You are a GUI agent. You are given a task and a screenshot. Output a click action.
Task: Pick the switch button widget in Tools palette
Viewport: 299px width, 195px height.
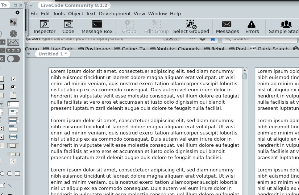pyautogui.click(x=13, y=59)
